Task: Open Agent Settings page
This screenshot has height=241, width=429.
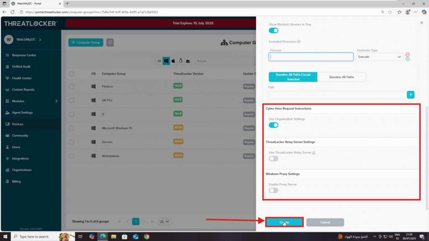Action: tap(22, 113)
